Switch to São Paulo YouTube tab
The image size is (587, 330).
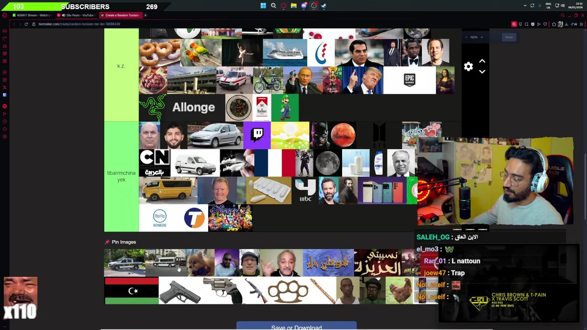(x=77, y=15)
